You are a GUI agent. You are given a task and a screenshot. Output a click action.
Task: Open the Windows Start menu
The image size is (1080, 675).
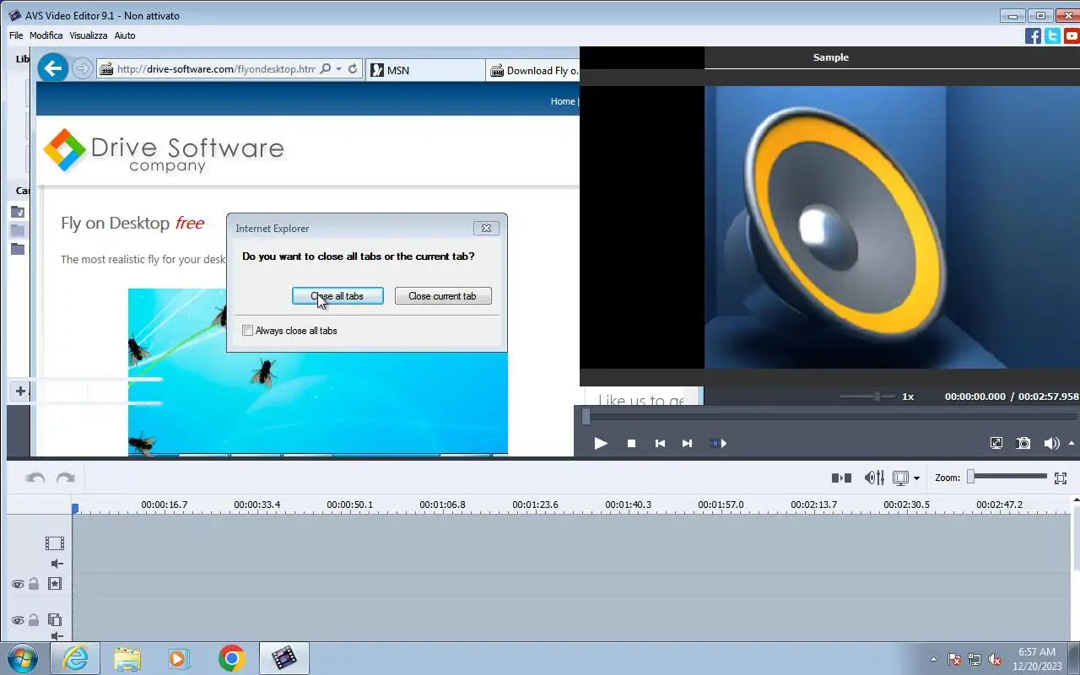[23, 658]
